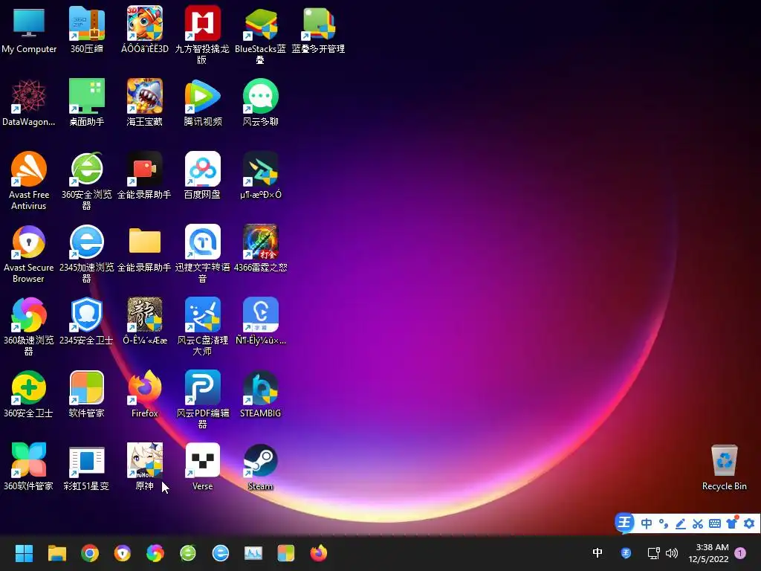The height and width of the screenshot is (571, 761).
Task: Open 360软件管家 desktop shortcut
Action: pos(29,466)
